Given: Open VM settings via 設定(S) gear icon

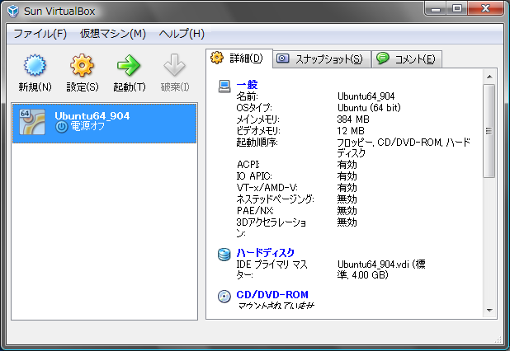Looking at the screenshot, I should tap(82, 65).
